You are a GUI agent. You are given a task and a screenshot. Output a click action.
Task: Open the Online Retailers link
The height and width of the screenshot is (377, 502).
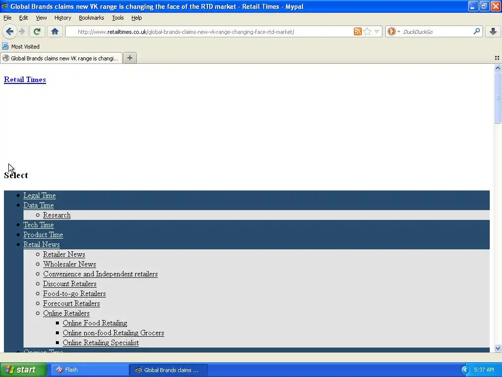coord(66,313)
